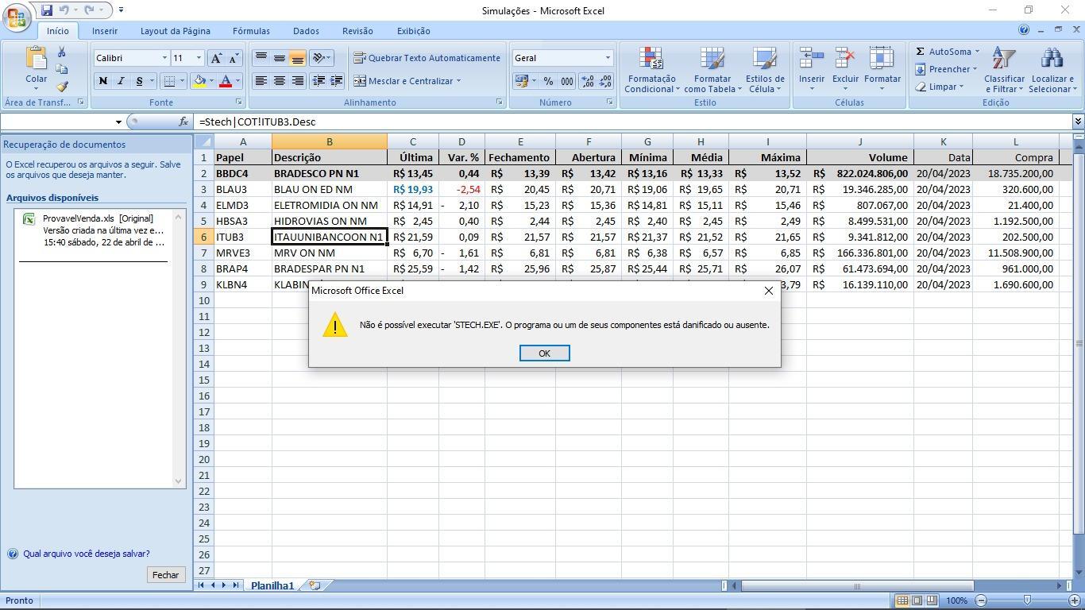Align text left
The width and height of the screenshot is (1085, 610).
point(261,81)
